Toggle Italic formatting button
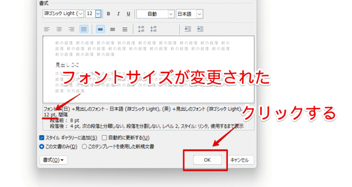Image resolution: width=352 pixels, height=187 pixels. (118, 14)
